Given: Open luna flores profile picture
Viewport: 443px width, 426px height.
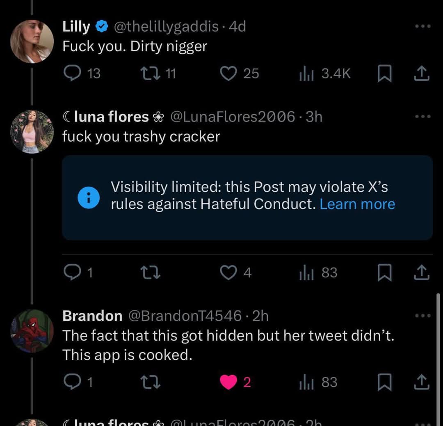Looking at the screenshot, I should 32,132.
